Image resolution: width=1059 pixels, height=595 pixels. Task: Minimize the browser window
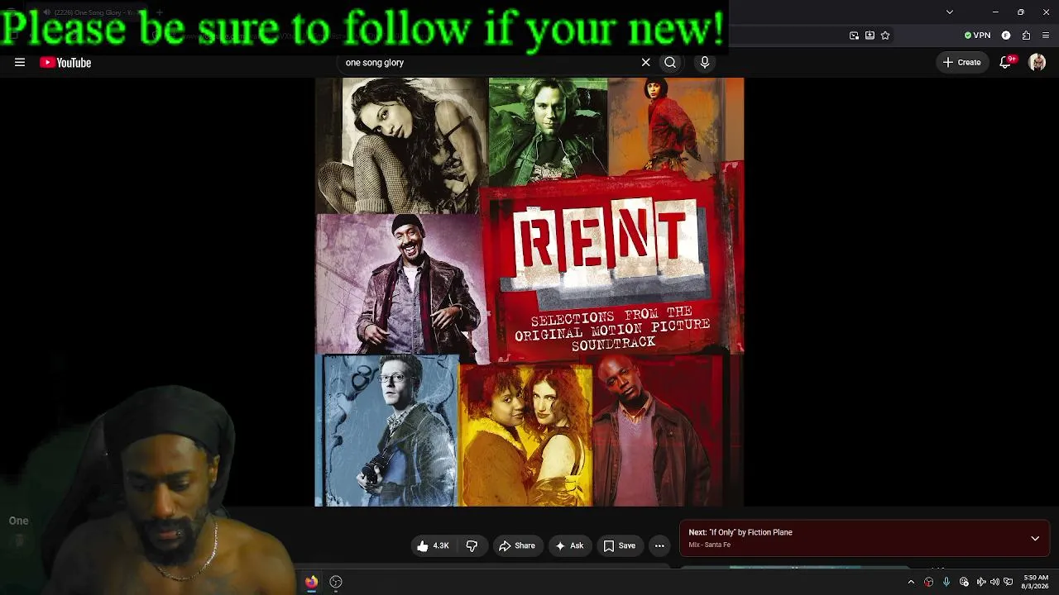(995, 12)
